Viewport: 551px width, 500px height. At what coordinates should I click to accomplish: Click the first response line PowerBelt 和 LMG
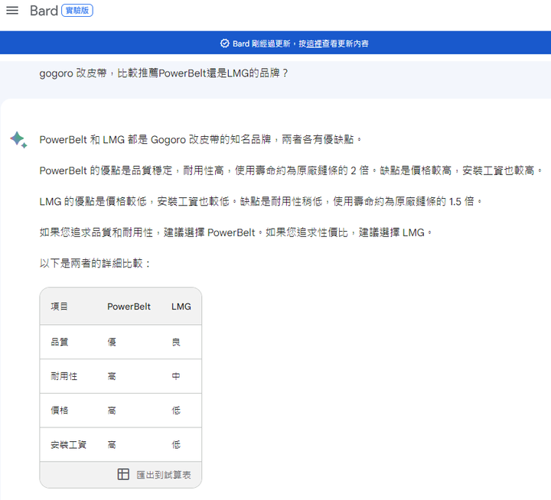[x=201, y=140]
